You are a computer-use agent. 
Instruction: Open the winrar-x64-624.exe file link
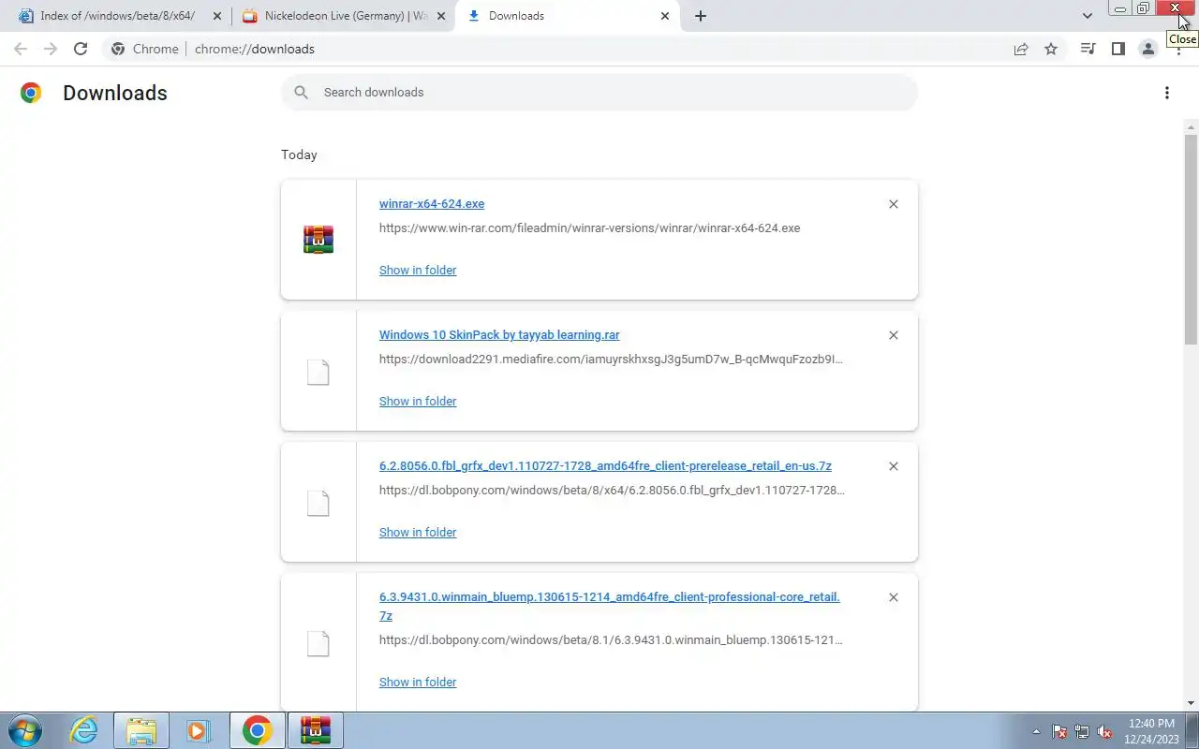[432, 204]
